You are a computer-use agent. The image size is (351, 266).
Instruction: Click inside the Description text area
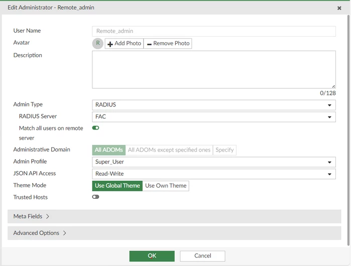click(x=214, y=70)
